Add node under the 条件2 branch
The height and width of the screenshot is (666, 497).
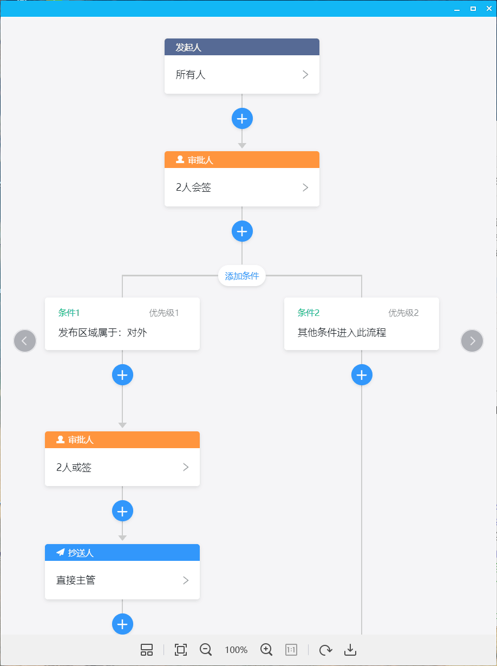(362, 375)
